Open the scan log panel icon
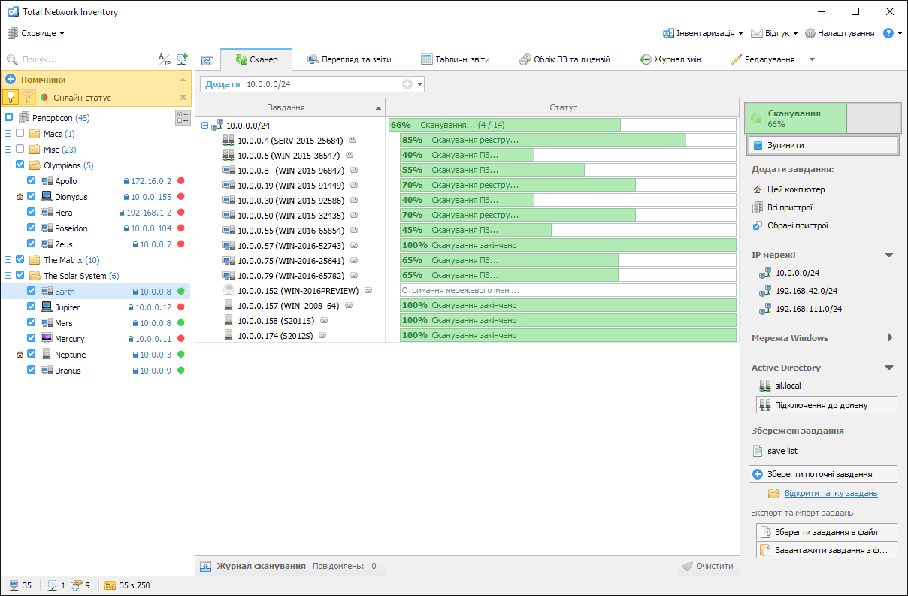Screen dimensions: 908x596 point(206,566)
